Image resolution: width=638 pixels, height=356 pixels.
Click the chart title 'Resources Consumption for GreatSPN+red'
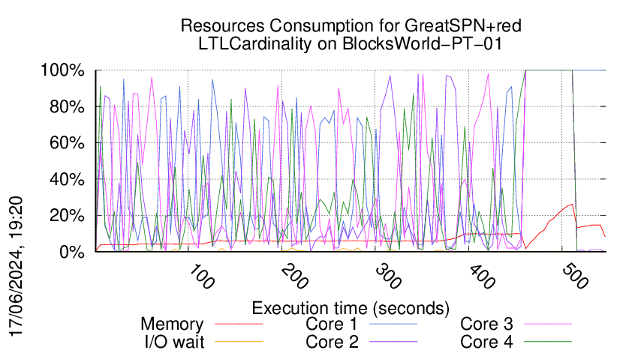pyautogui.click(x=351, y=26)
